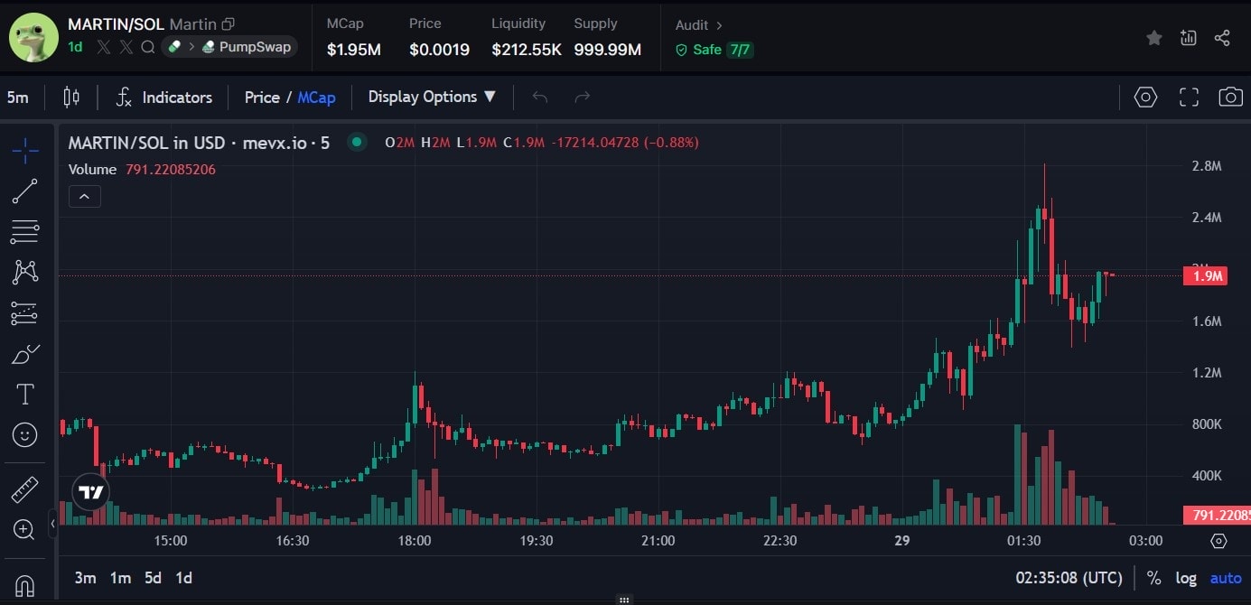Open the TradingView logo link

(x=91, y=492)
